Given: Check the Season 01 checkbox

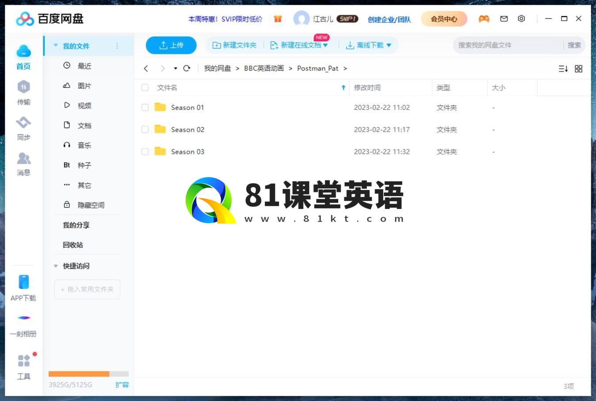Looking at the screenshot, I should pos(145,107).
